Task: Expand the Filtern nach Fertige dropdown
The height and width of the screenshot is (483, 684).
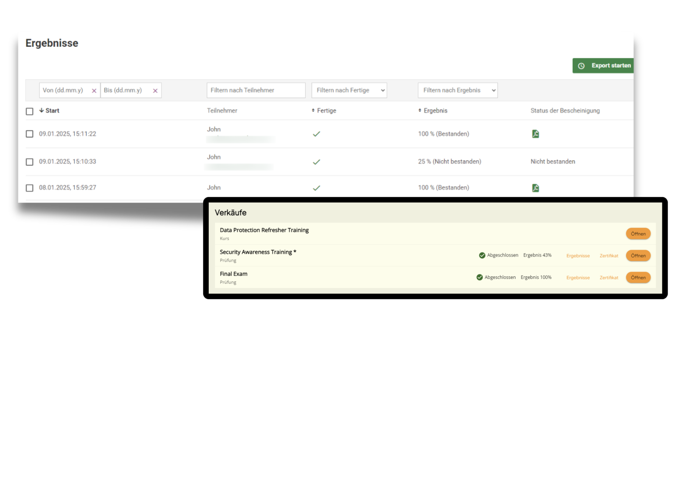Action: click(x=349, y=90)
